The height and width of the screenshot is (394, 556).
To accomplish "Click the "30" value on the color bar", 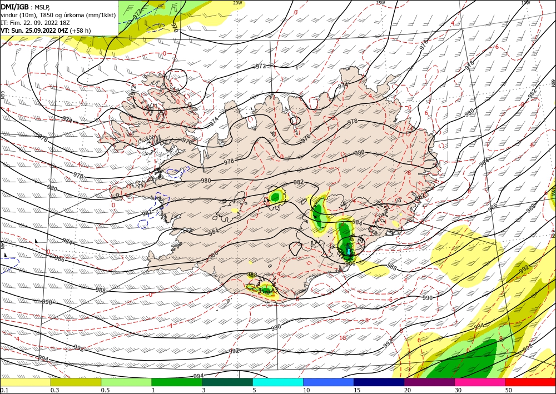I will [x=459, y=390].
